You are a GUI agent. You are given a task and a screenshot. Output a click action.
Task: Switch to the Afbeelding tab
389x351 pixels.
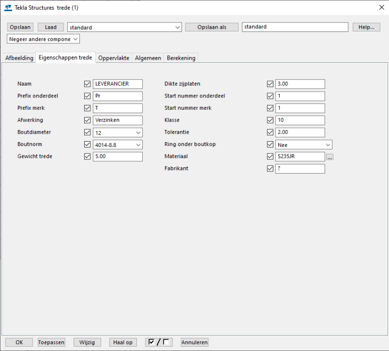[x=19, y=58]
